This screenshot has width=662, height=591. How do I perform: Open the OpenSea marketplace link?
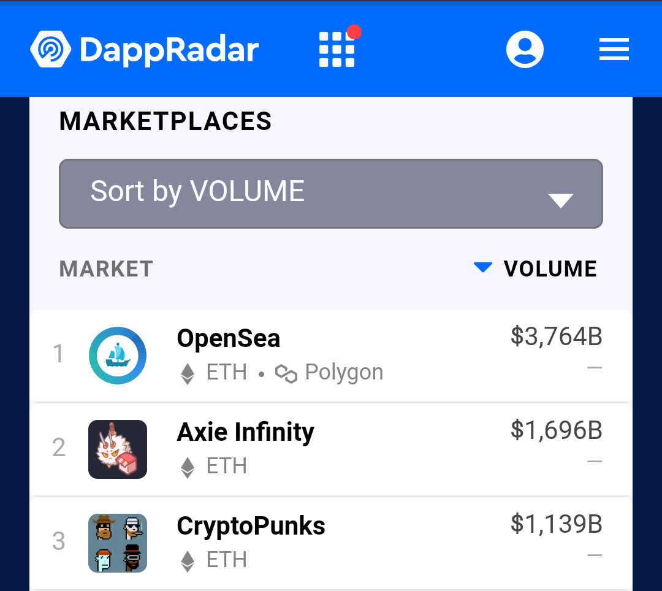pyautogui.click(x=229, y=338)
